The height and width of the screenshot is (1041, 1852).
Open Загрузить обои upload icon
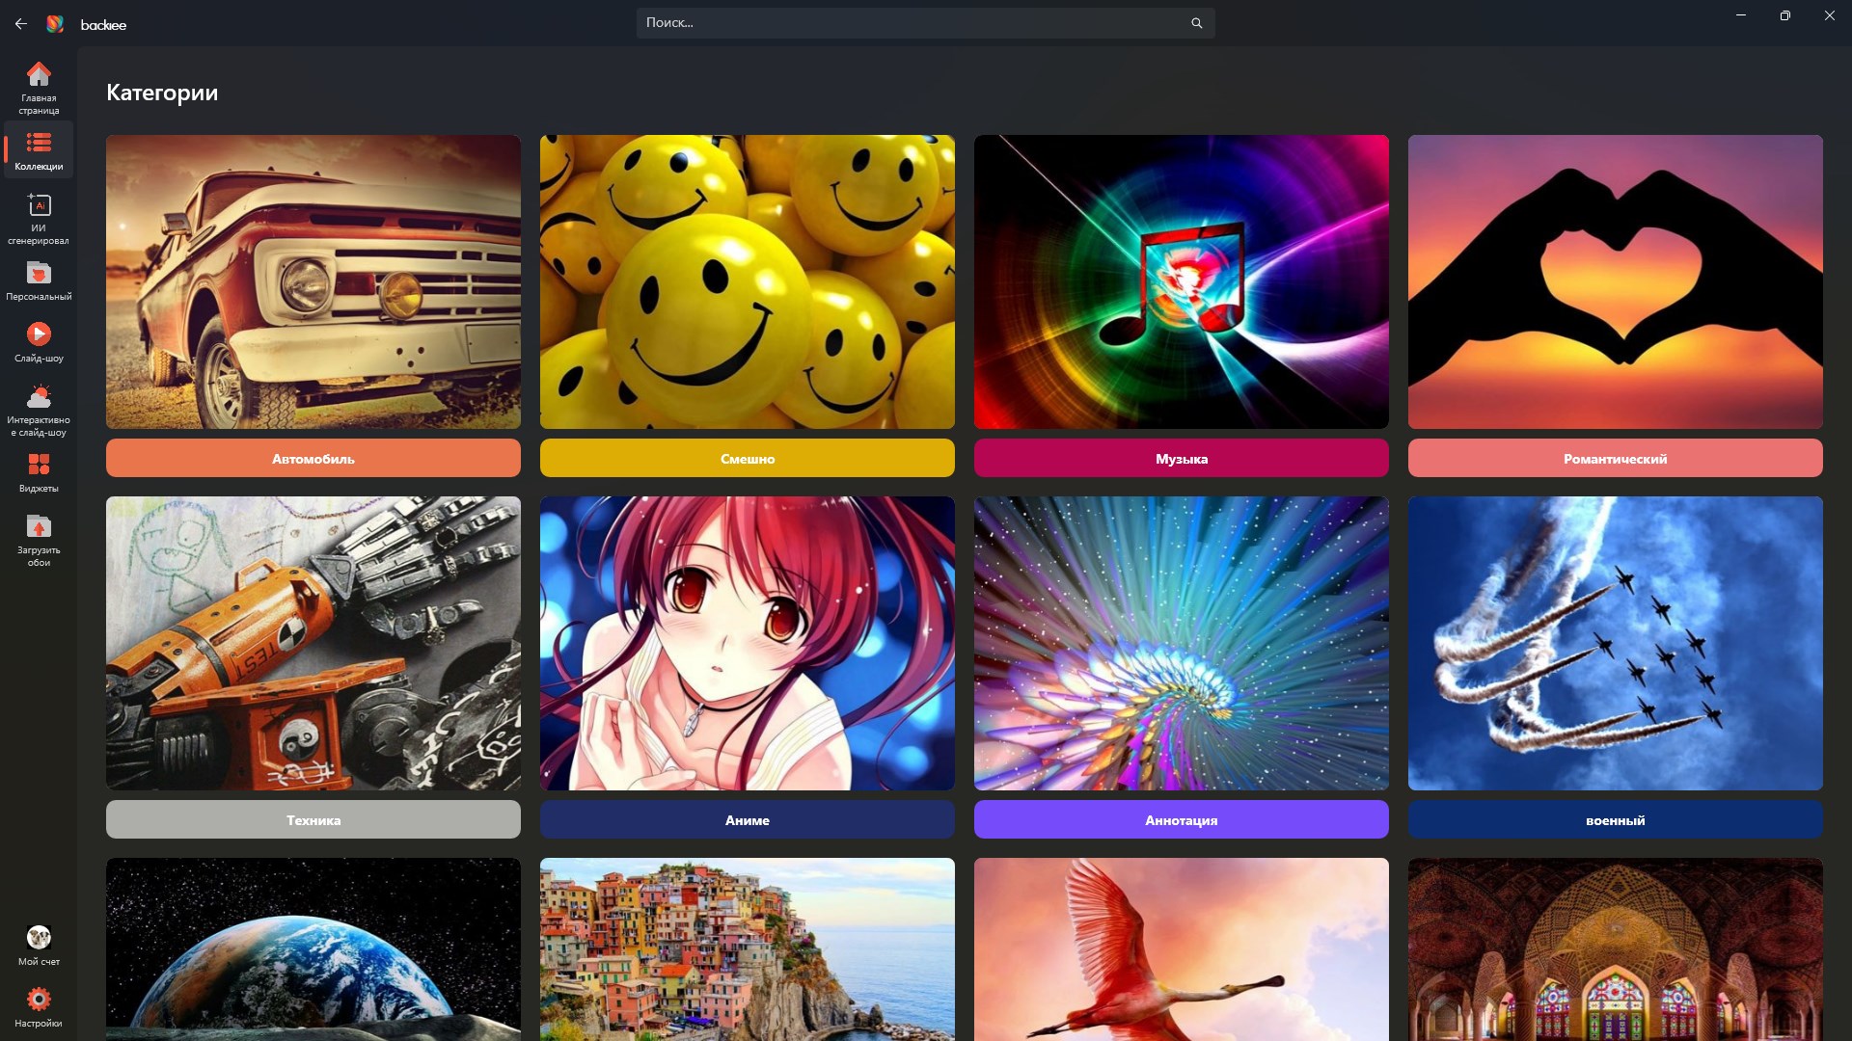point(39,526)
